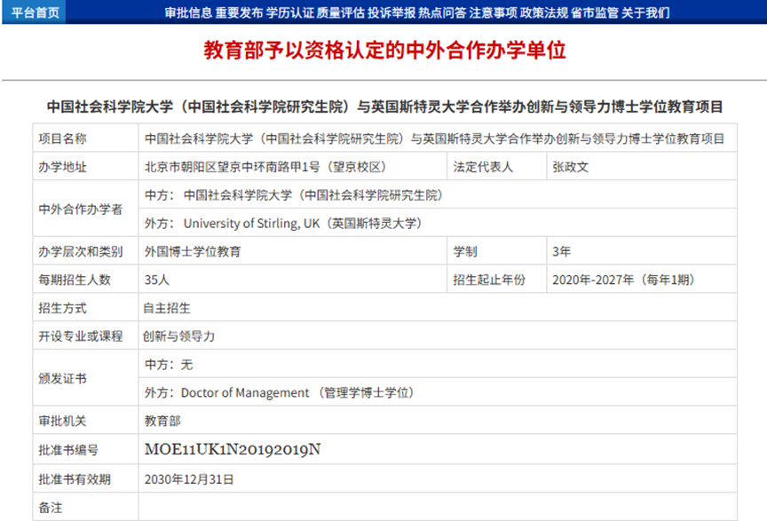Go to the 重要发布 section
This screenshot has width=767, height=521.
(239, 12)
